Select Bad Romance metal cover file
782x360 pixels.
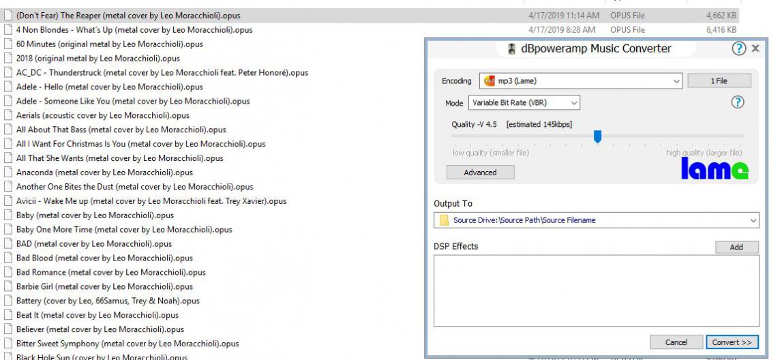coord(110,272)
